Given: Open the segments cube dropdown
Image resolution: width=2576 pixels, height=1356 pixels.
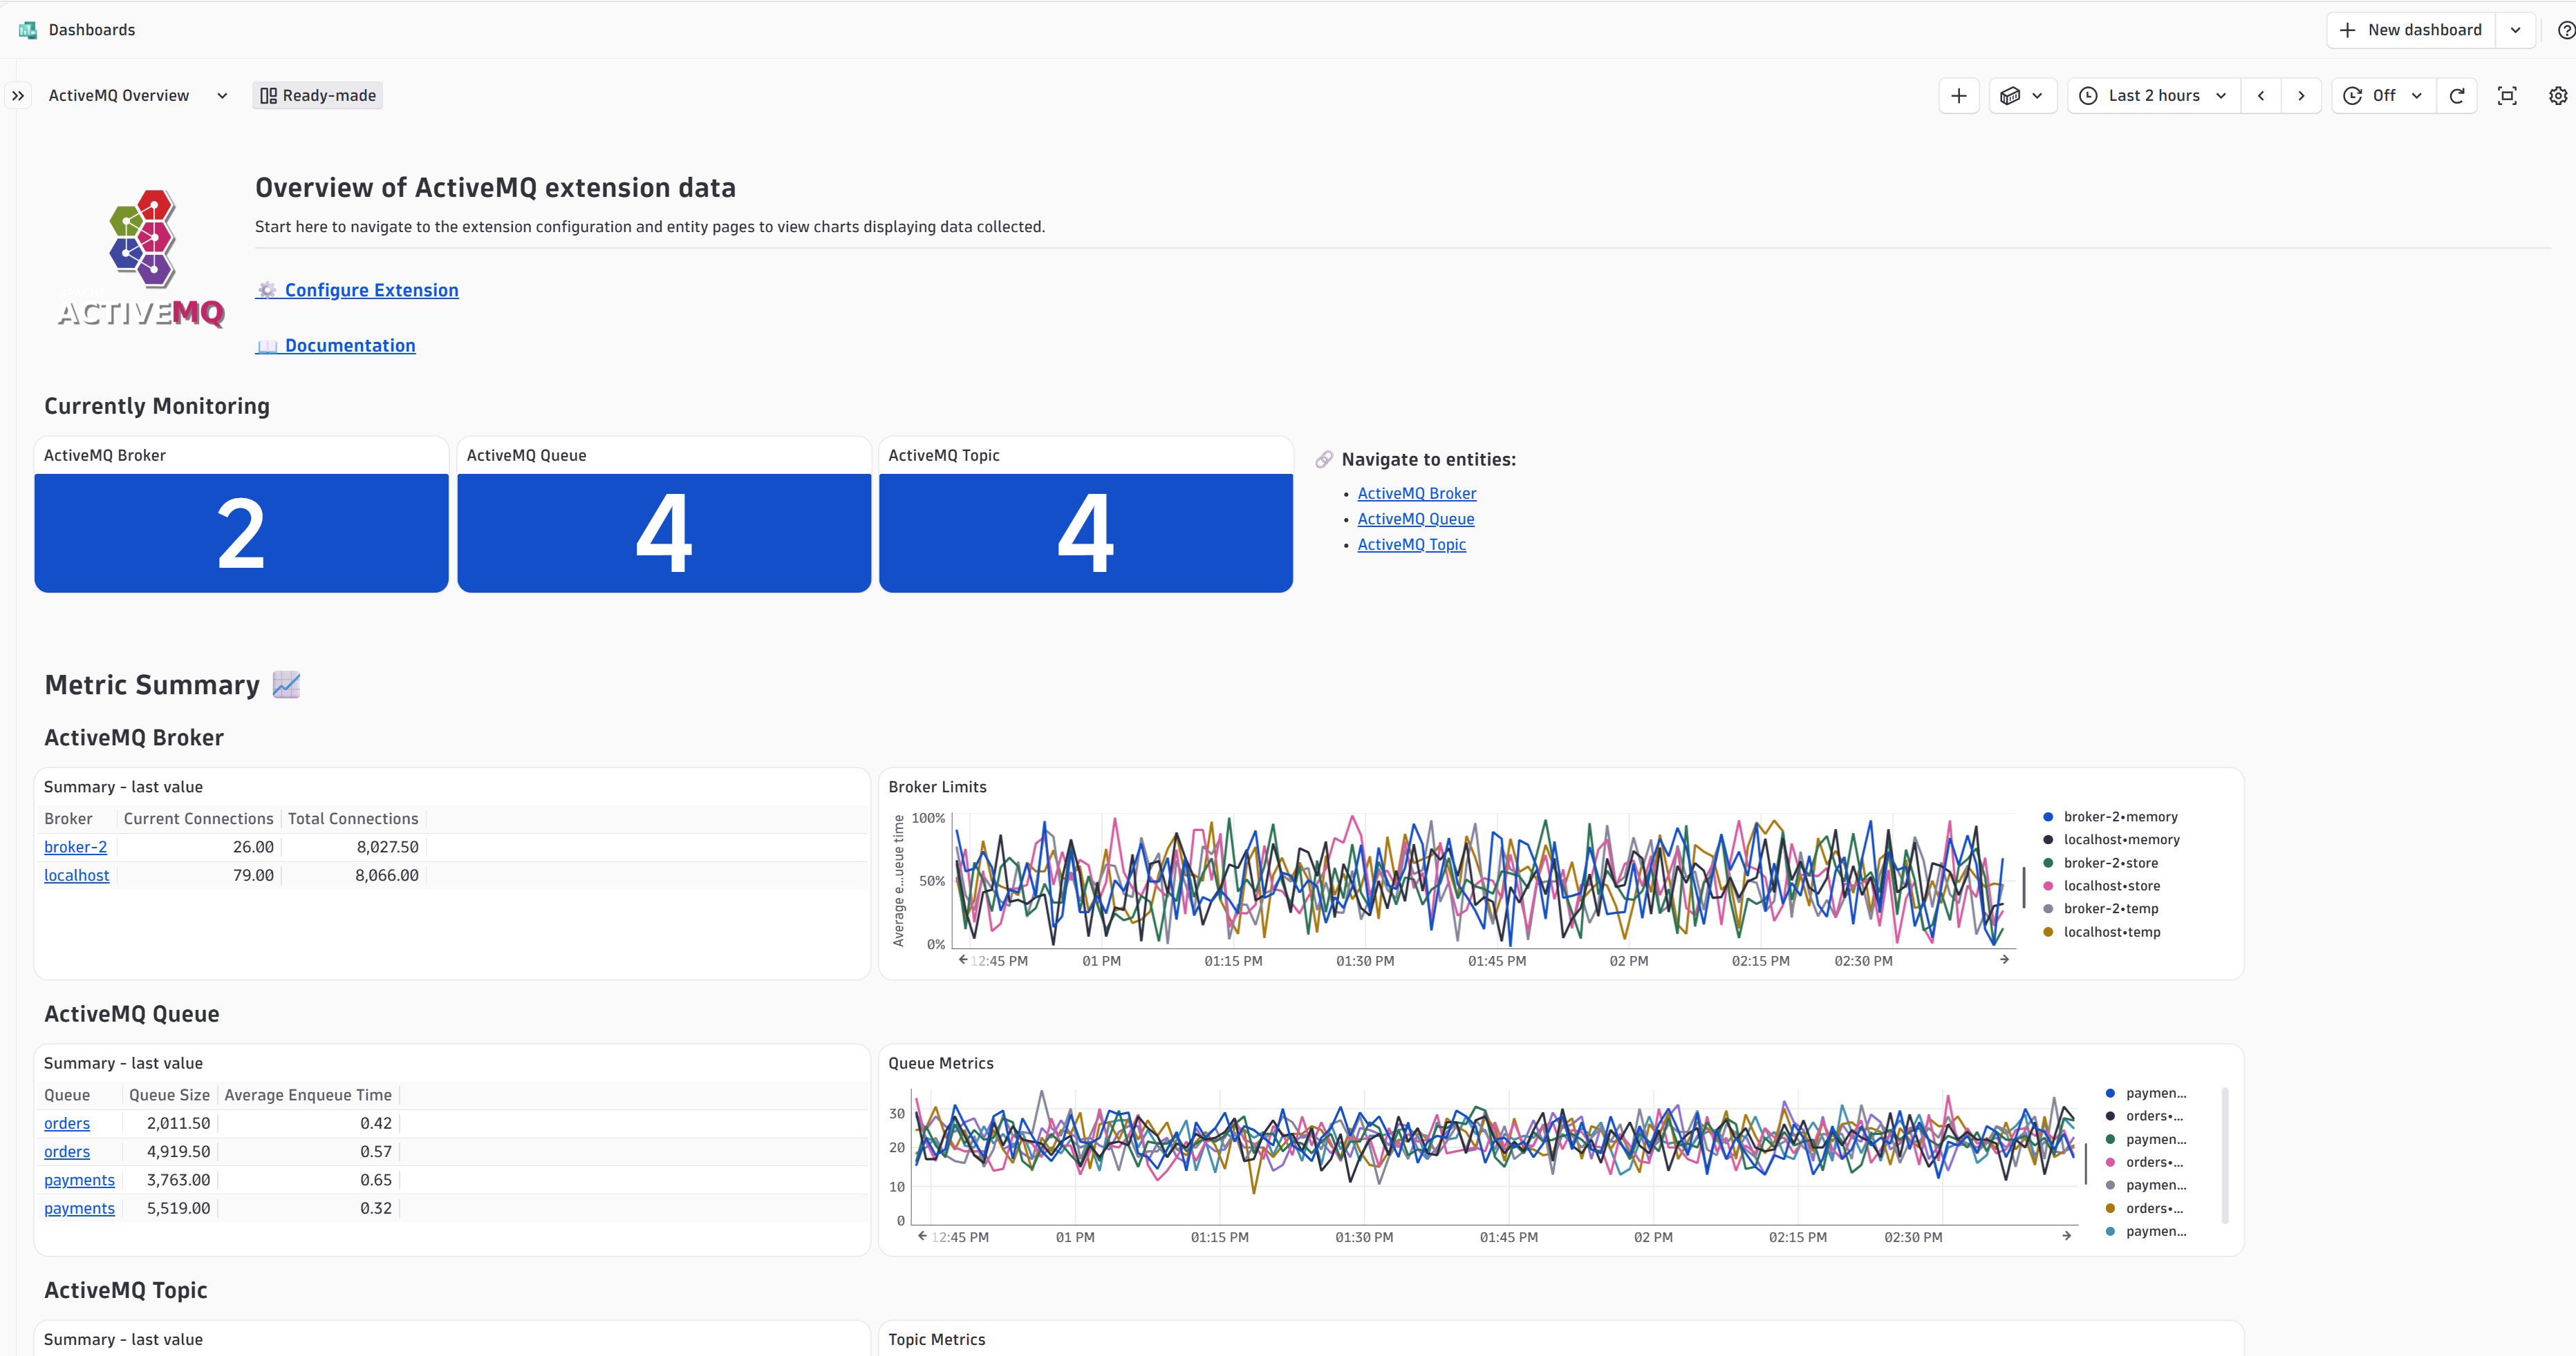Looking at the screenshot, I should [2022, 96].
